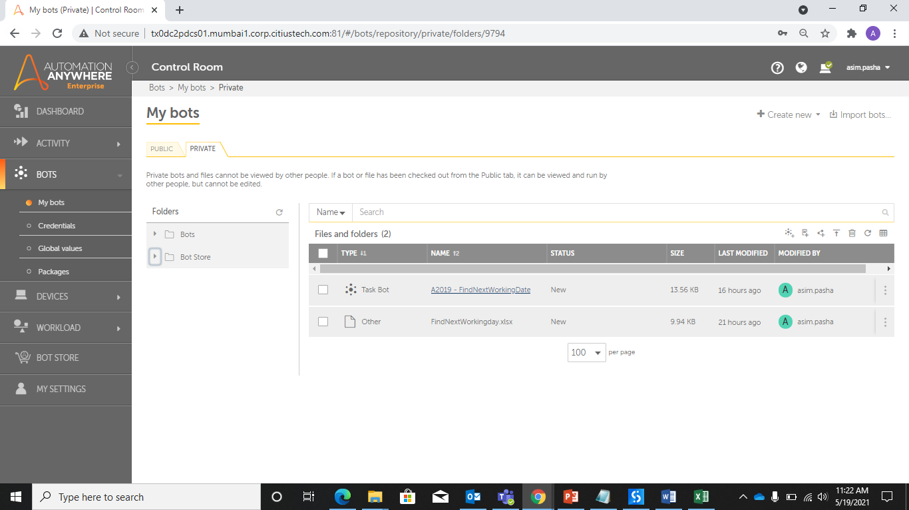This screenshot has height=510, width=909.
Task: Open Credentials under Bots menu
Action: [x=57, y=226]
